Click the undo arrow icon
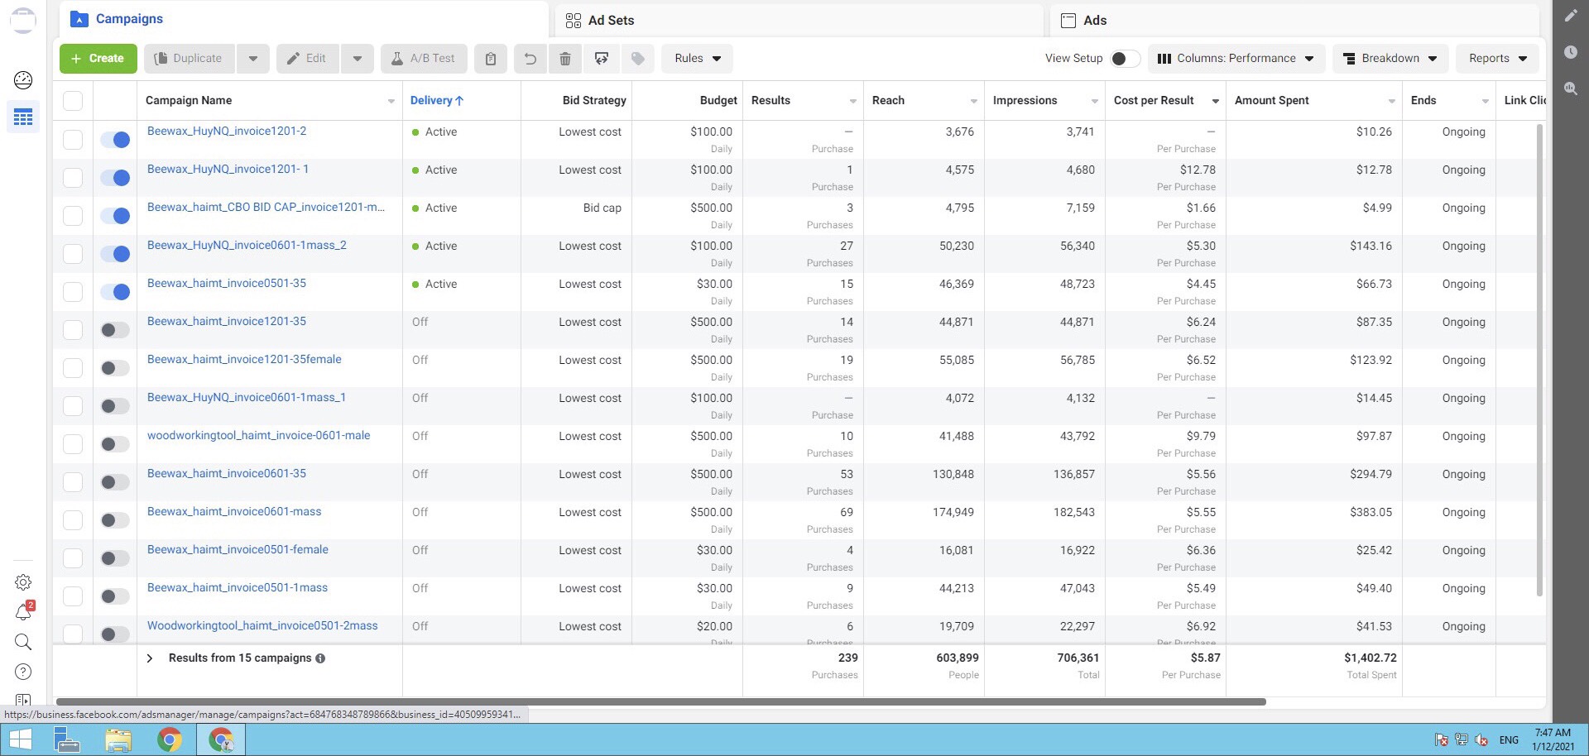The width and height of the screenshot is (1589, 756). 530,59
